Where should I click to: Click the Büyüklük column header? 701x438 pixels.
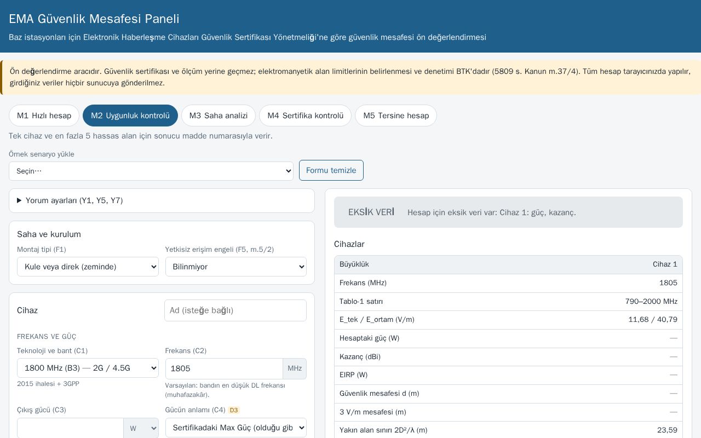[x=354, y=264]
